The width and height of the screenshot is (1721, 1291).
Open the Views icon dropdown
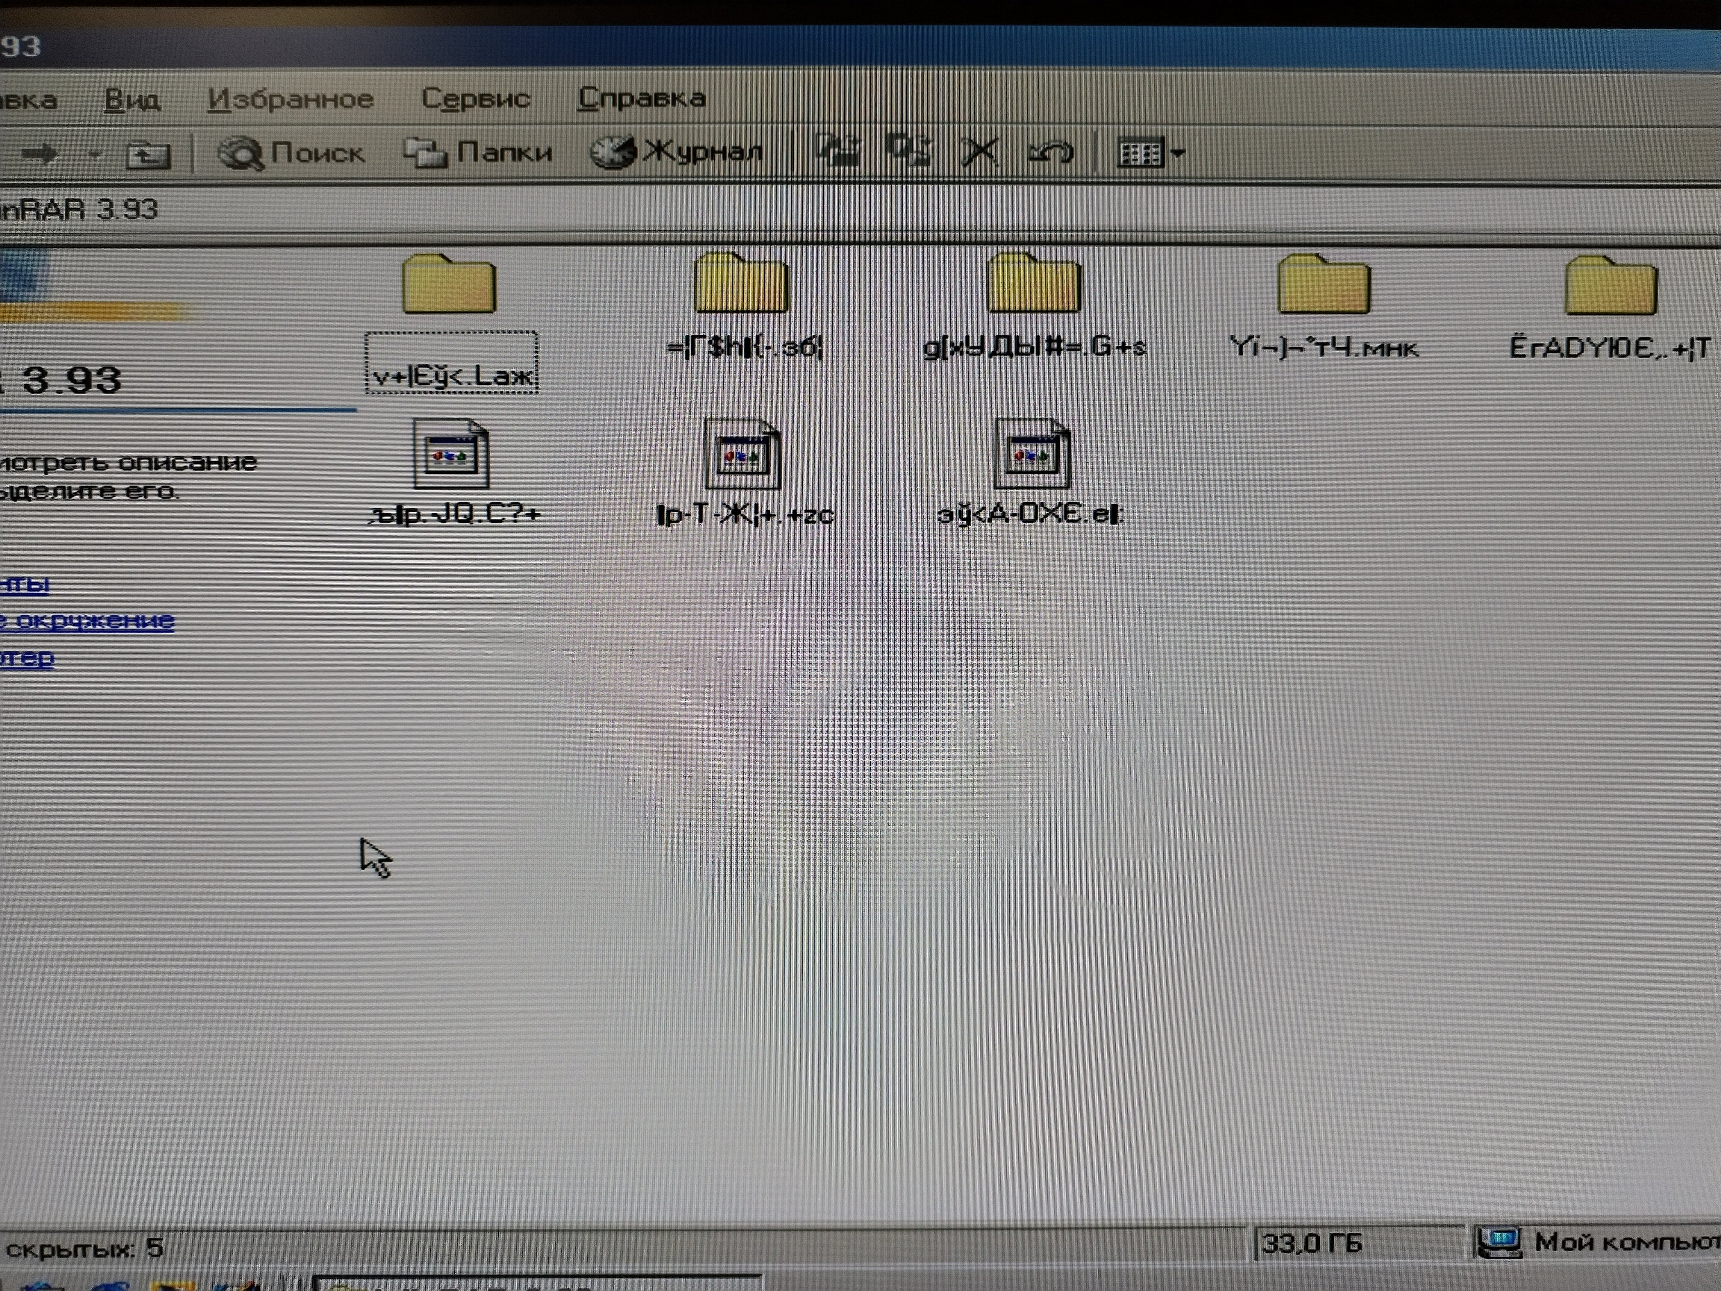click(x=1151, y=152)
